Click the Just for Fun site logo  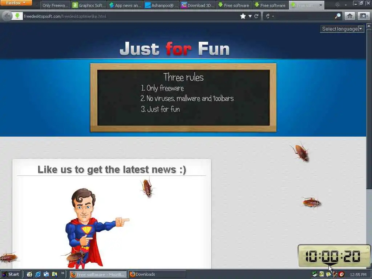point(175,48)
